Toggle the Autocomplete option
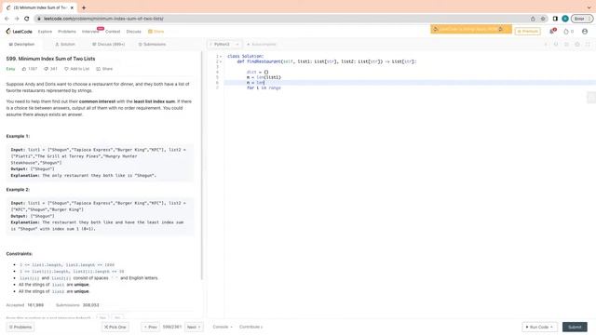 pos(262,45)
